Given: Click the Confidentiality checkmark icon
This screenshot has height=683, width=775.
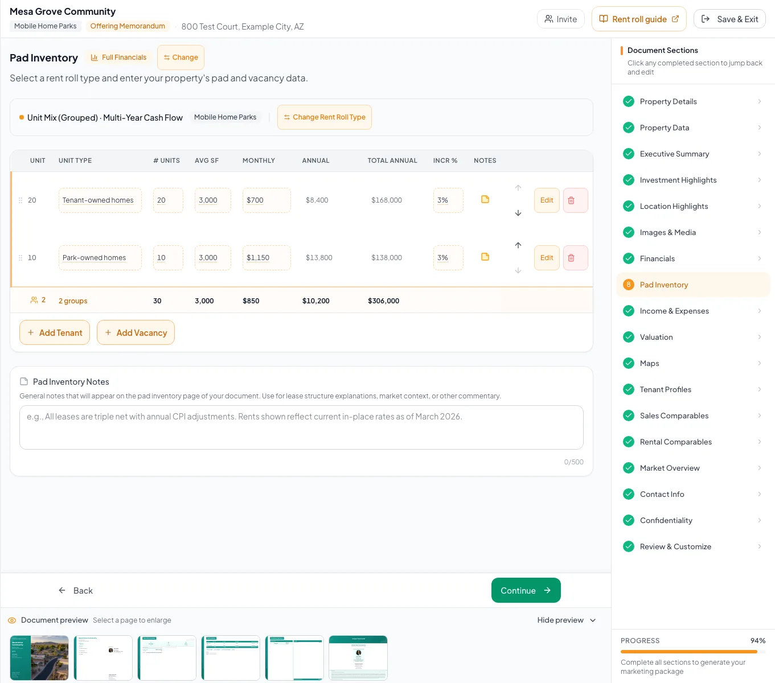Looking at the screenshot, I should tap(629, 520).
